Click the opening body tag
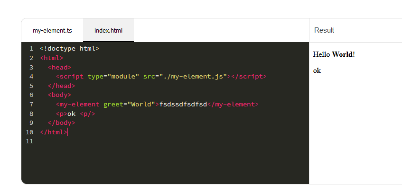 coord(59,95)
